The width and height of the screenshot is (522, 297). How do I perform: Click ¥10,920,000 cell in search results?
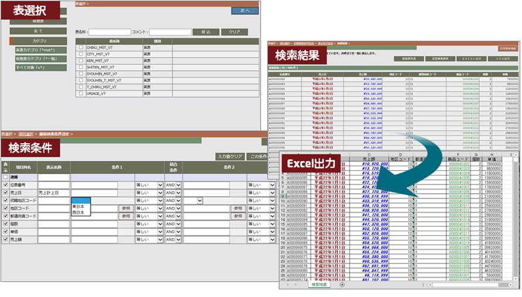point(373,79)
